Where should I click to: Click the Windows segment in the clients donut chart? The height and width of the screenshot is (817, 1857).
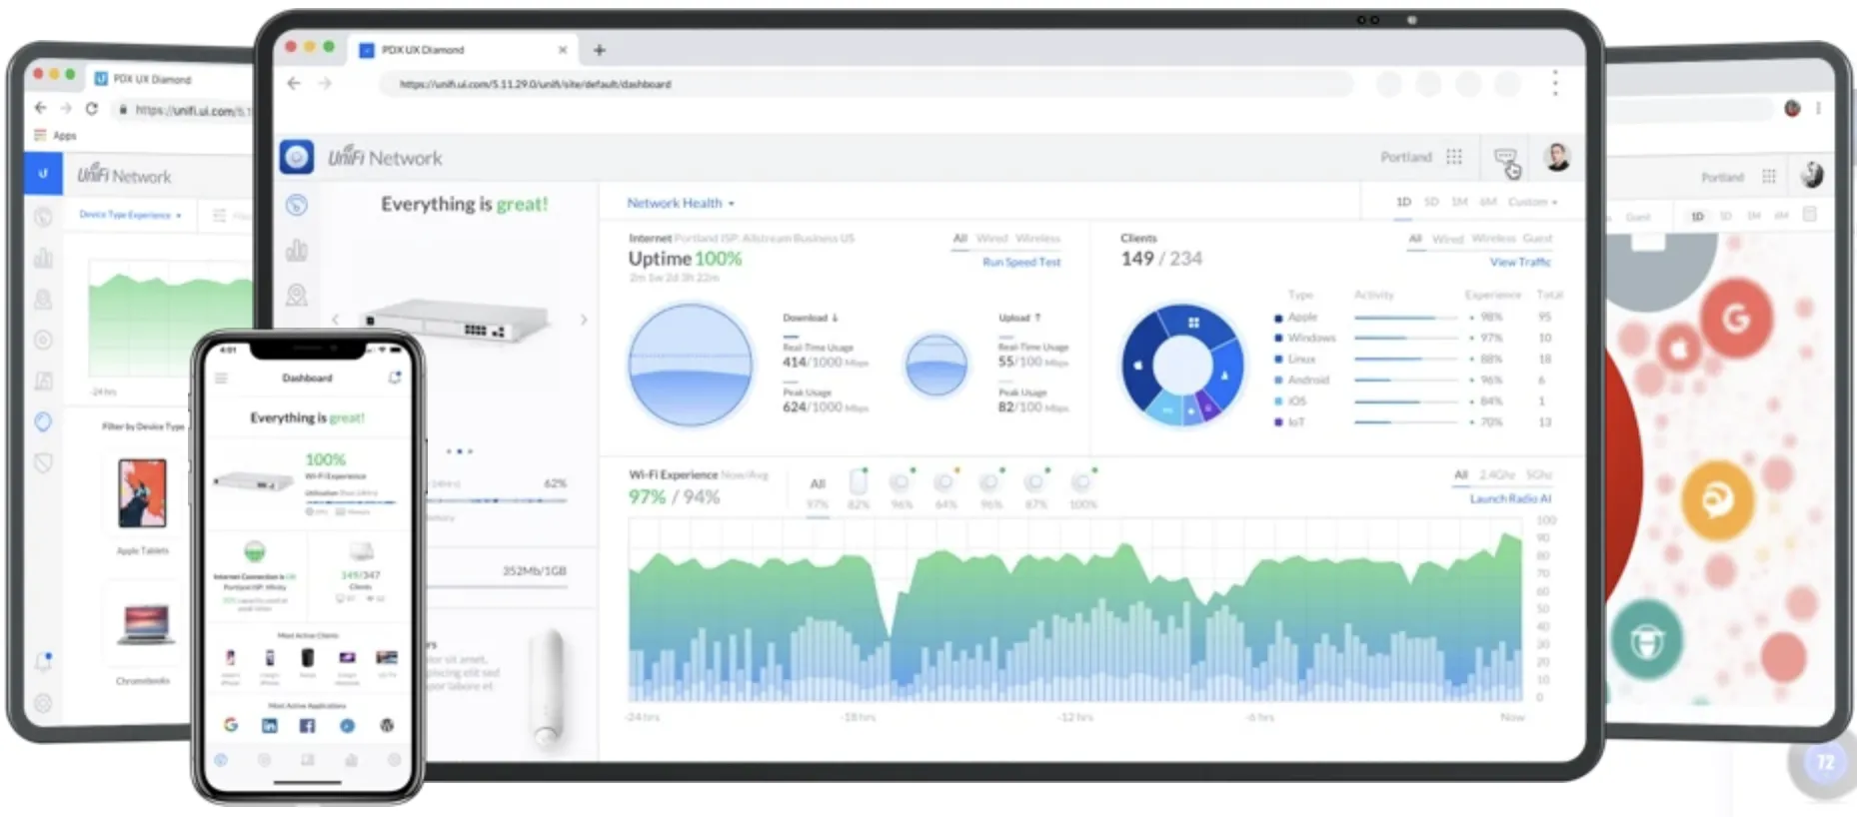tap(1193, 322)
